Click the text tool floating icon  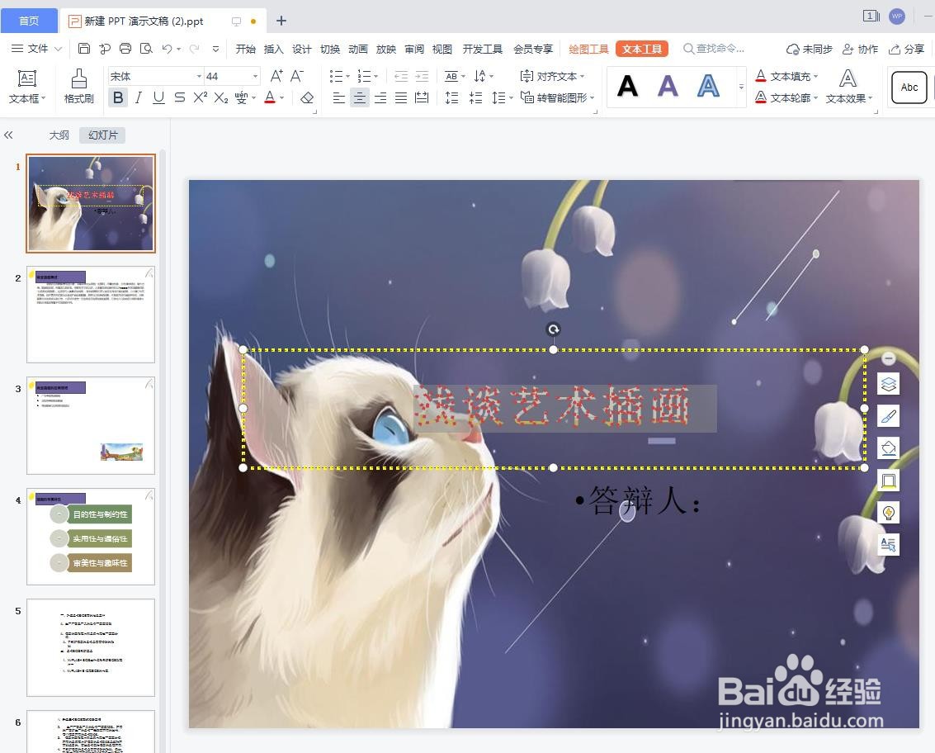point(889,544)
